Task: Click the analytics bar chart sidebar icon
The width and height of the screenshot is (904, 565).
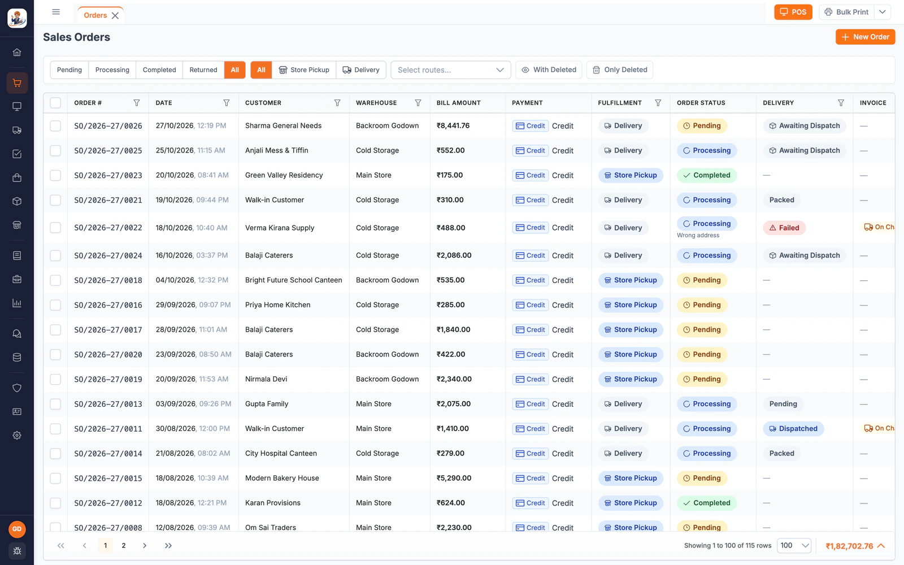Action: (17, 303)
